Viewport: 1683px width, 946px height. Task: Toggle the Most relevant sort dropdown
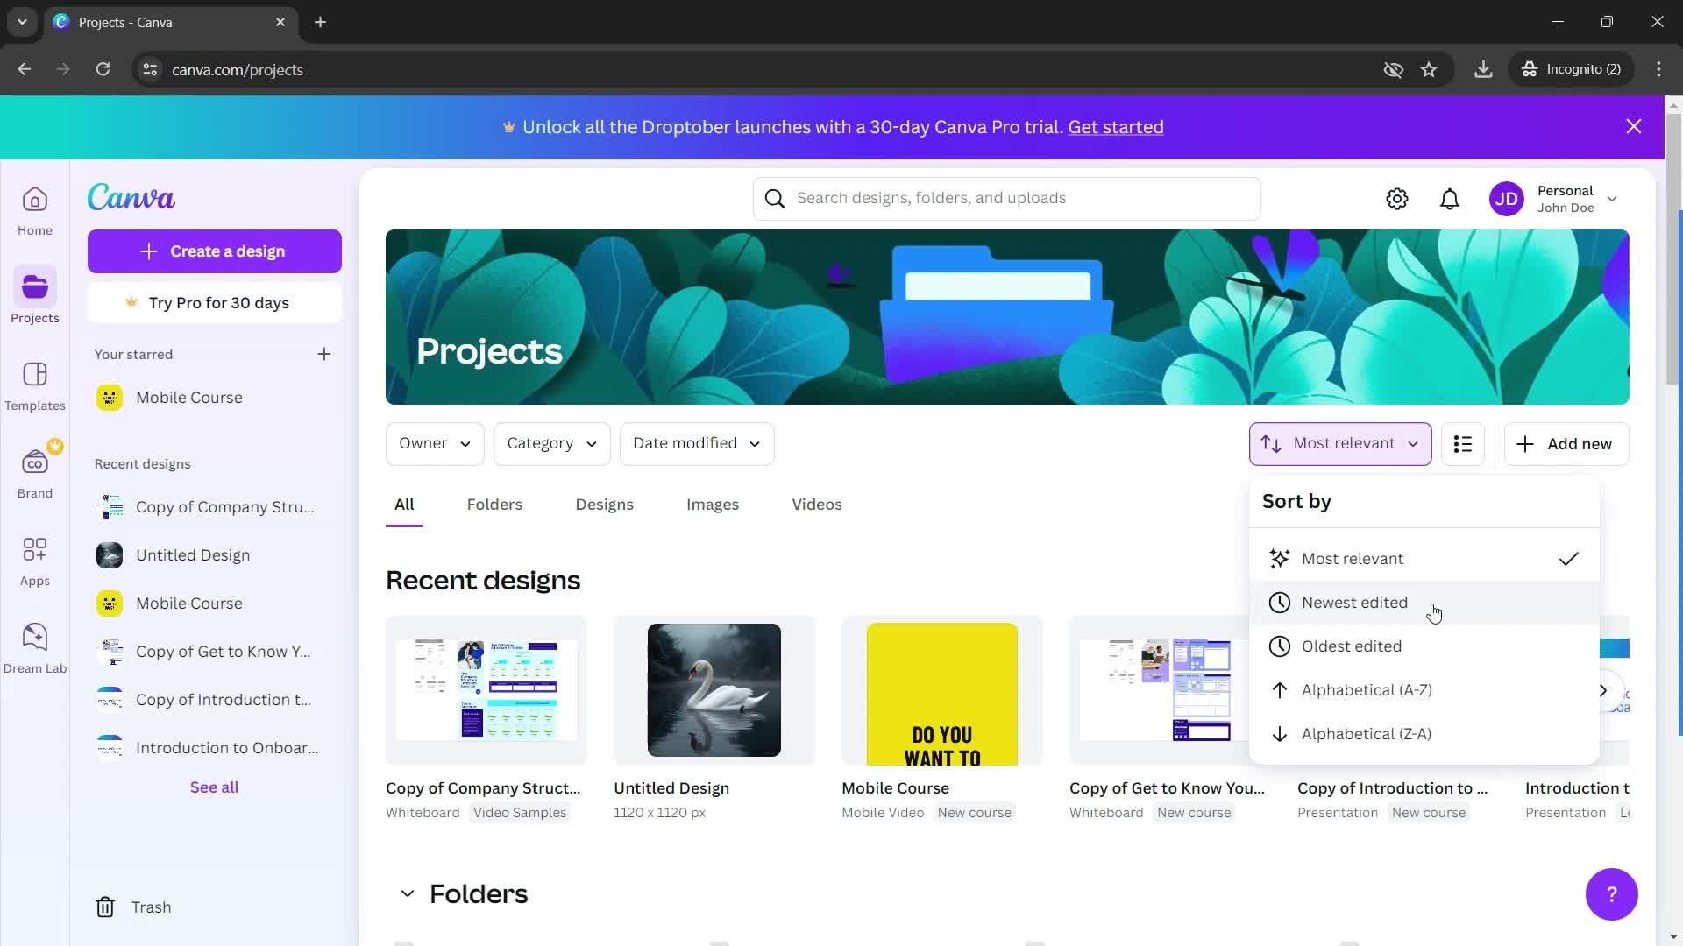[x=1339, y=444]
